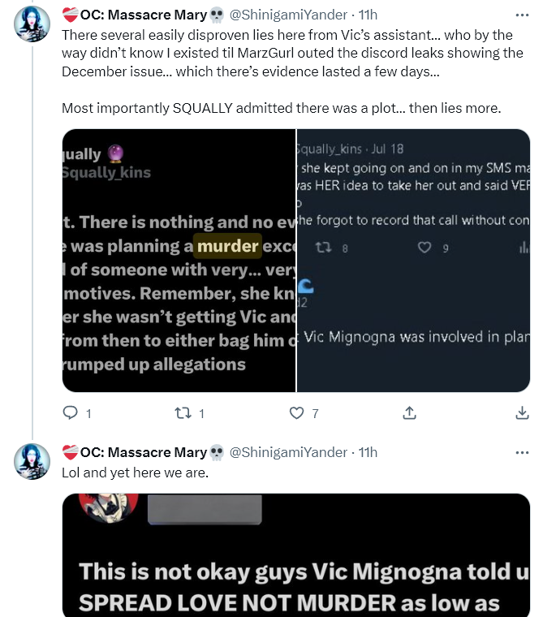The width and height of the screenshot is (543, 617).
Task: Open the 'Lol and yet here we are' tweet
Action: tap(135, 472)
